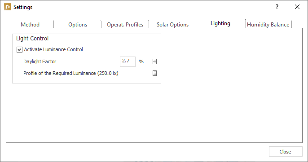Open the Options tab

pos(78,25)
